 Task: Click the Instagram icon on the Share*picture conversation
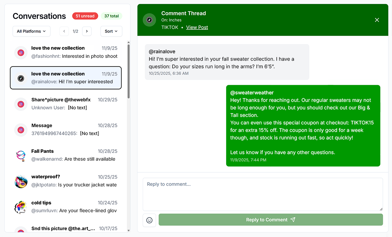click(21, 104)
